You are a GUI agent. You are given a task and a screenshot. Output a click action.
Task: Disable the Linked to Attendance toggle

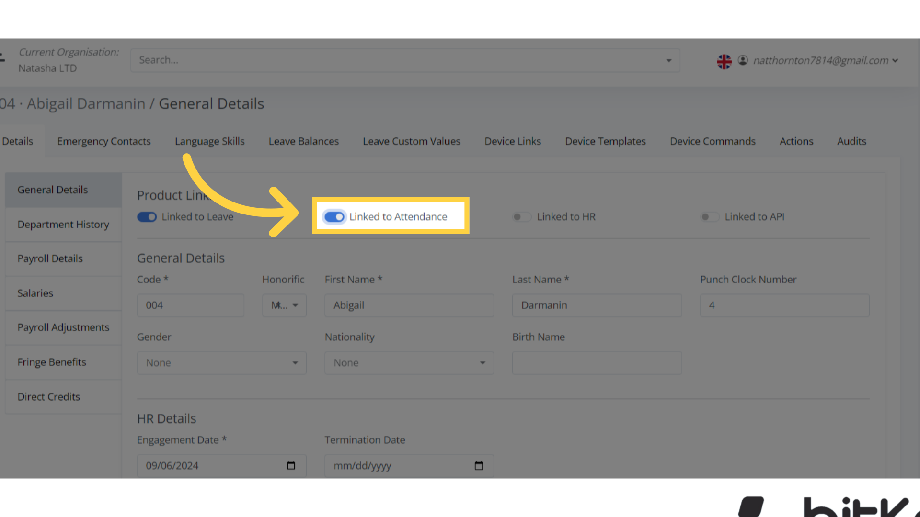pos(334,216)
